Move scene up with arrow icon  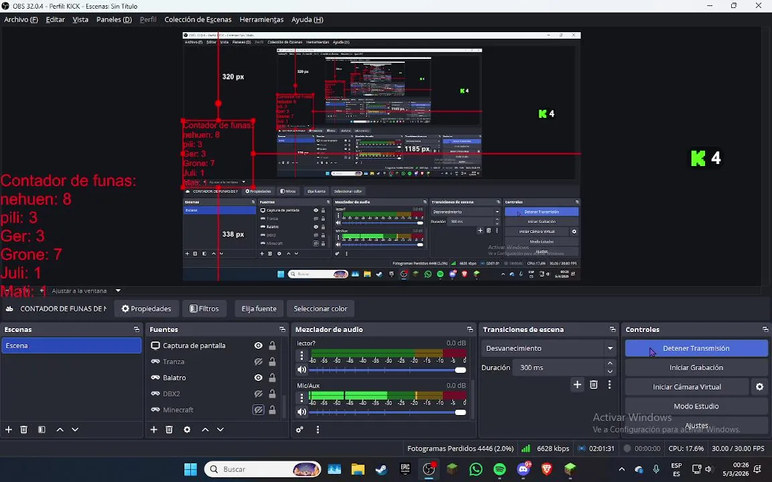[x=60, y=429]
